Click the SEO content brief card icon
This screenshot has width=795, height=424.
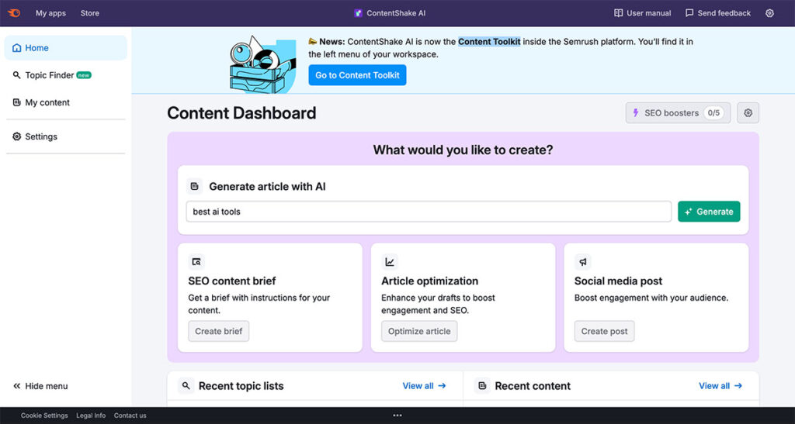point(196,262)
